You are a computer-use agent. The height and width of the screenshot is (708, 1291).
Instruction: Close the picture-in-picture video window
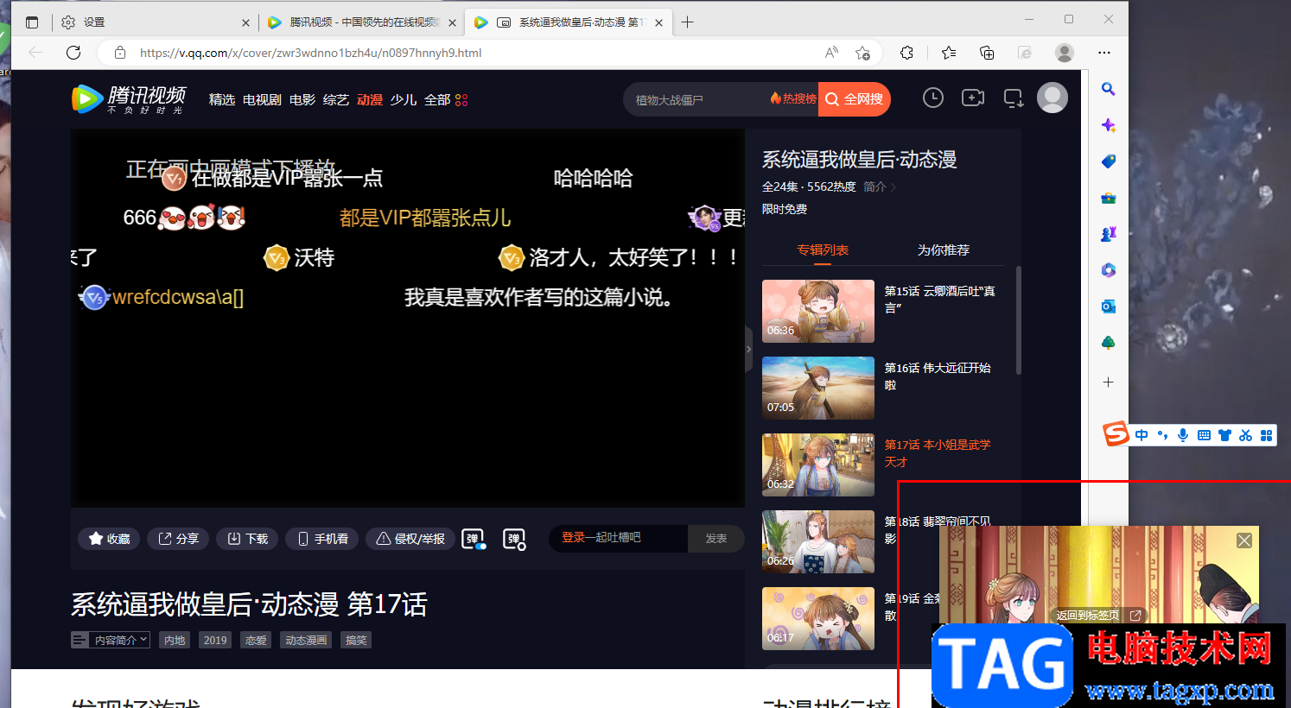click(1244, 540)
